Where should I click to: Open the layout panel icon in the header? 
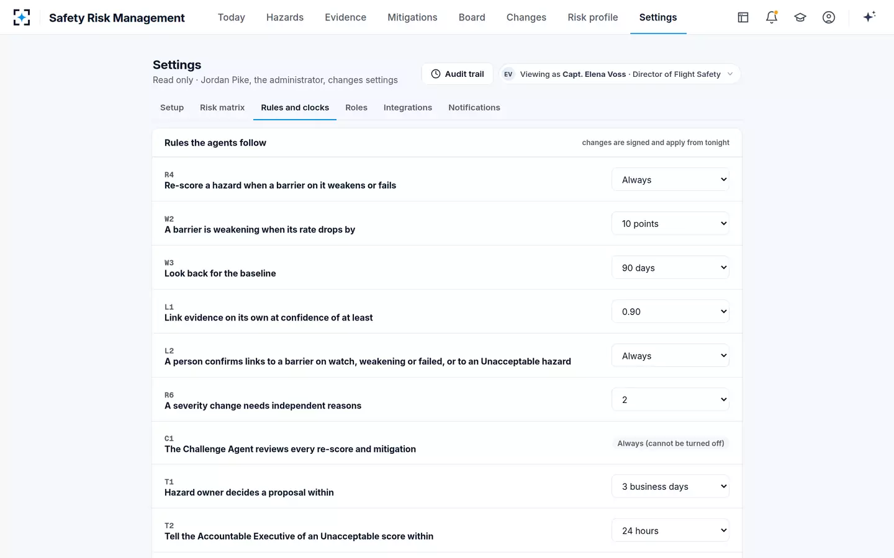click(743, 17)
